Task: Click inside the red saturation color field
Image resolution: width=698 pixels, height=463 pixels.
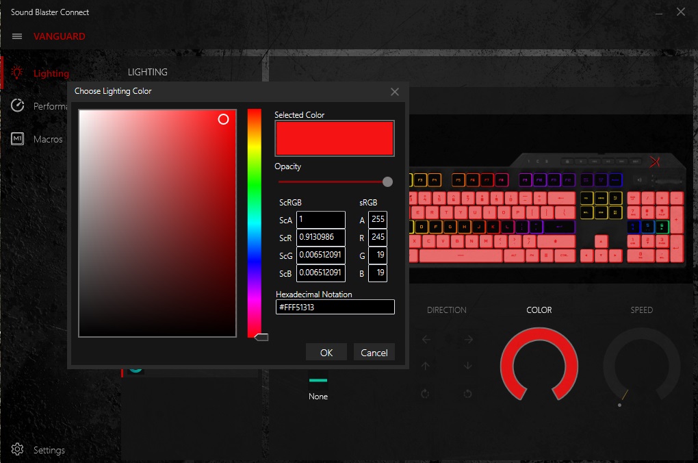Action: (157, 223)
